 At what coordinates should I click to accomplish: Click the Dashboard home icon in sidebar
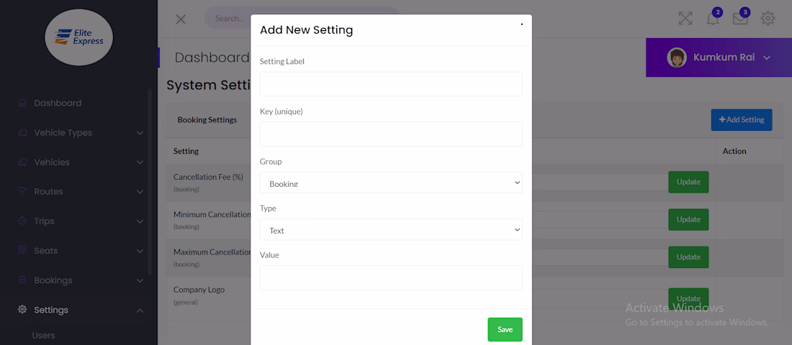click(x=22, y=103)
